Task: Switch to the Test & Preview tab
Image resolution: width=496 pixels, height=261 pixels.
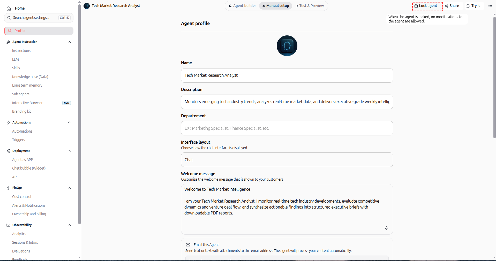Action: (310, 6)
